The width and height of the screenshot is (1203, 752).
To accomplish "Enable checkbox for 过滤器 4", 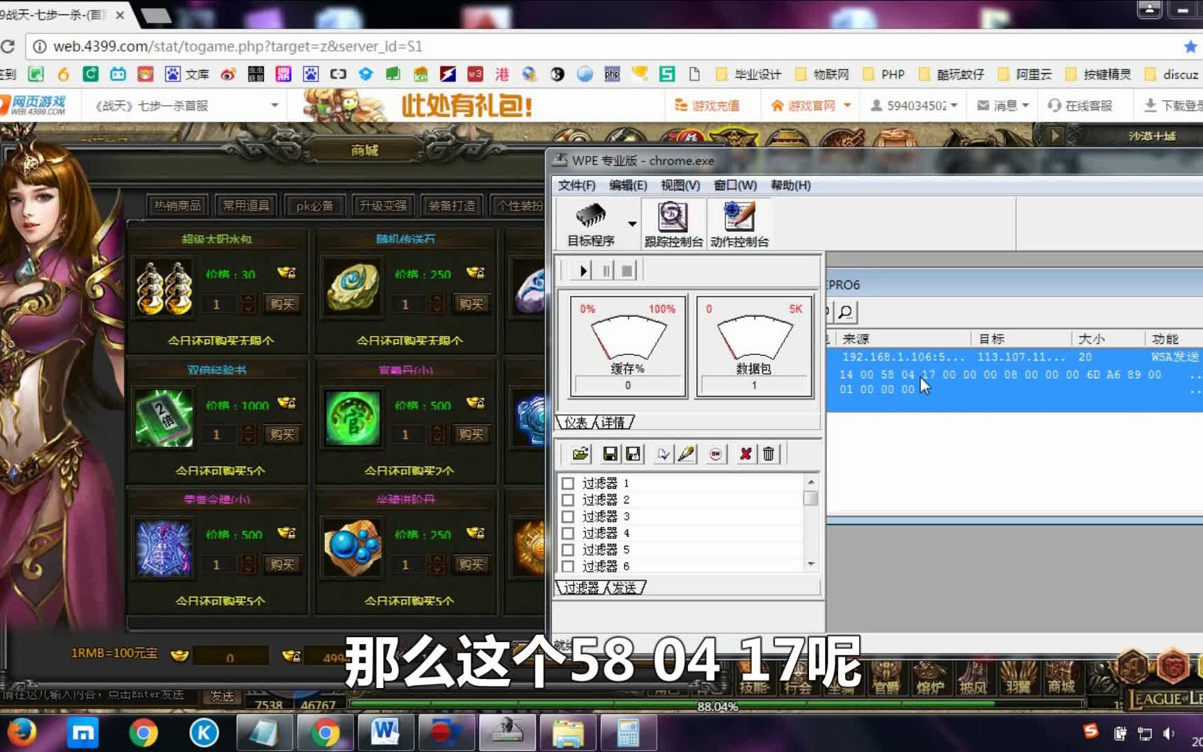I will (x=568, y=533).
